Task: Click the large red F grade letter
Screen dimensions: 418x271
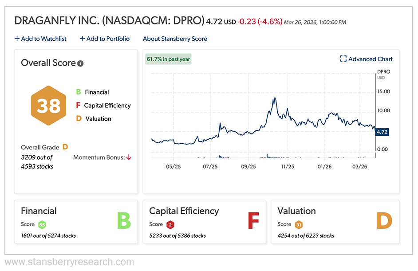Action: click(x=253, y=221)
